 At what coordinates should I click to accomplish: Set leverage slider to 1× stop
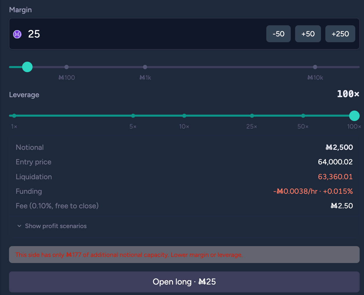tap(14, 116)
